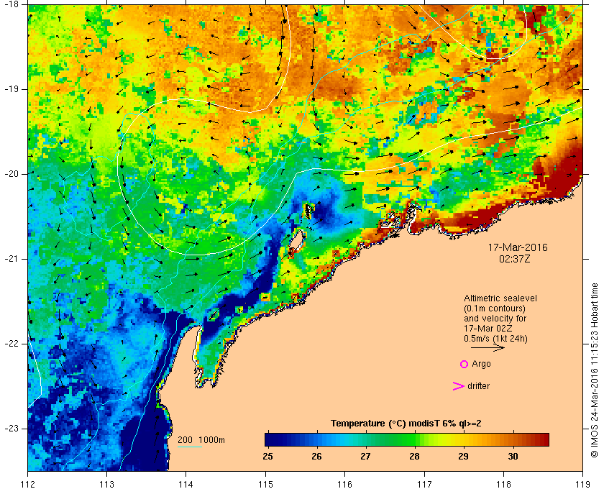This screenshot has height=489, width=604.
Task: Click colorbar tick label 29
Action: [464, 457]
